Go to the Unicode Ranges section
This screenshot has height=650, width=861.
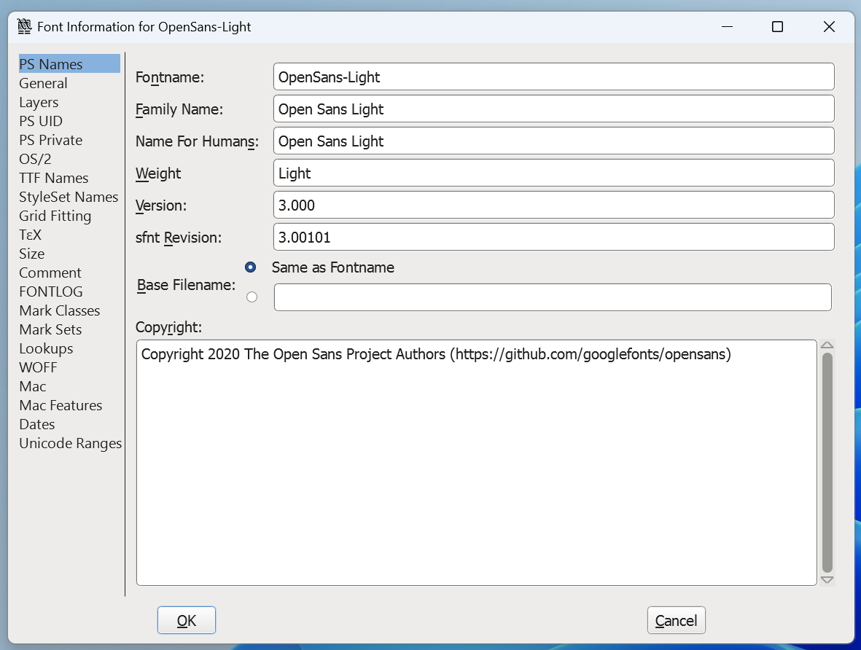(70, 443)
